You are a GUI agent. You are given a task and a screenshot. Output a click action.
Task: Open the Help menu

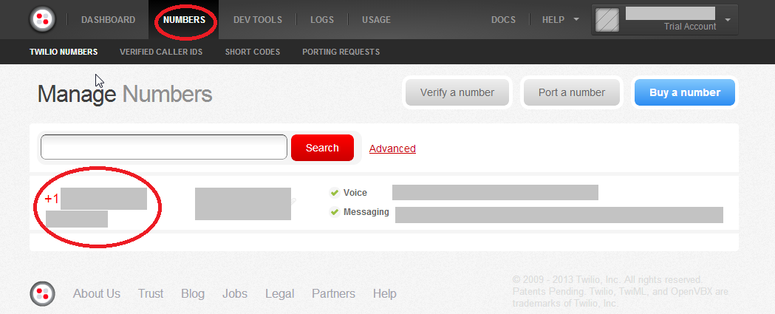[553, 20]
